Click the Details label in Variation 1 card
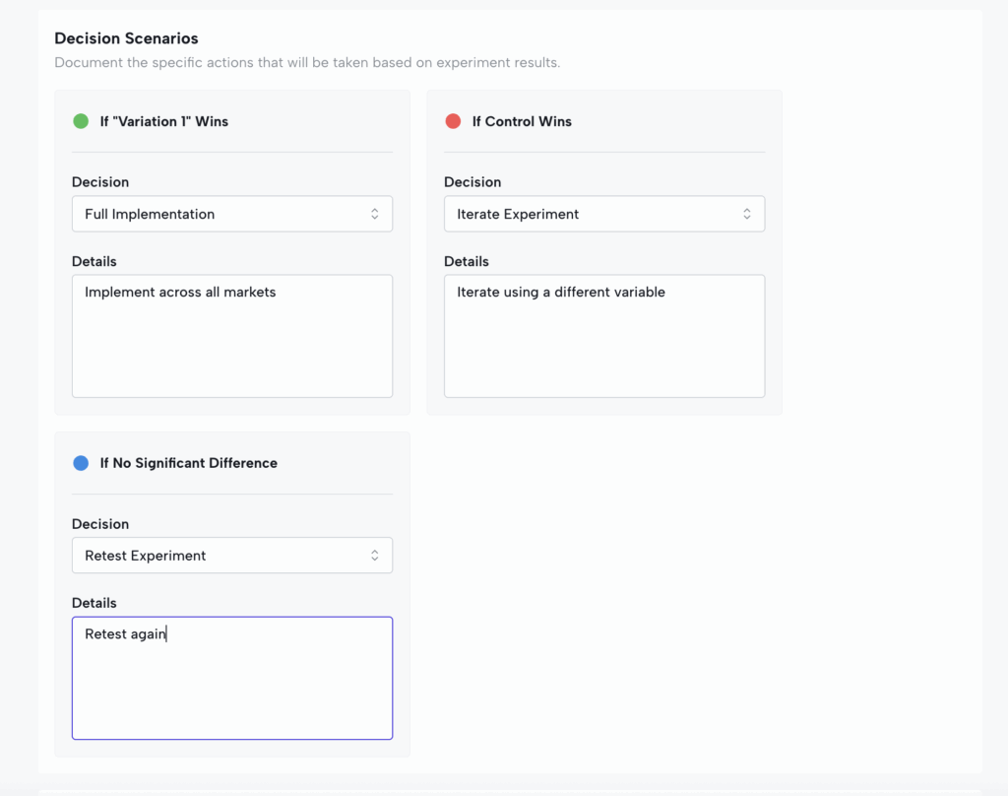This screenshot has height=796, width=1008. tap(94, 261)
